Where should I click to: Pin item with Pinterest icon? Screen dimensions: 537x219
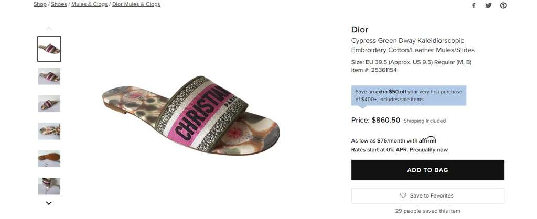point(503,5)
